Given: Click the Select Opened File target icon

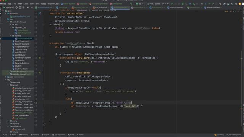Looking at the screenshot, I should point(16,8).
